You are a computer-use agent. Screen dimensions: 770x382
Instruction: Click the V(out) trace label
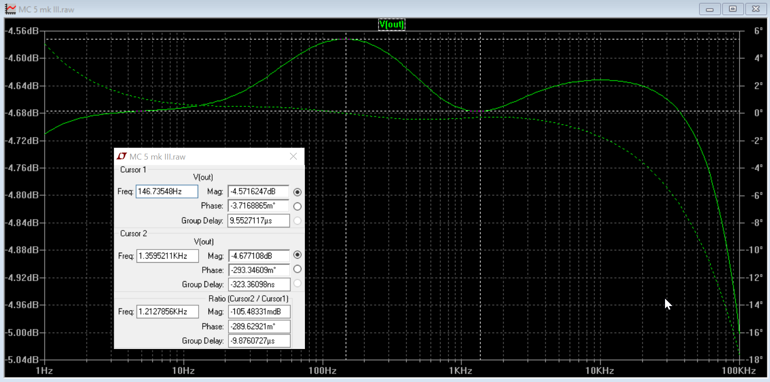coord(391,24)
